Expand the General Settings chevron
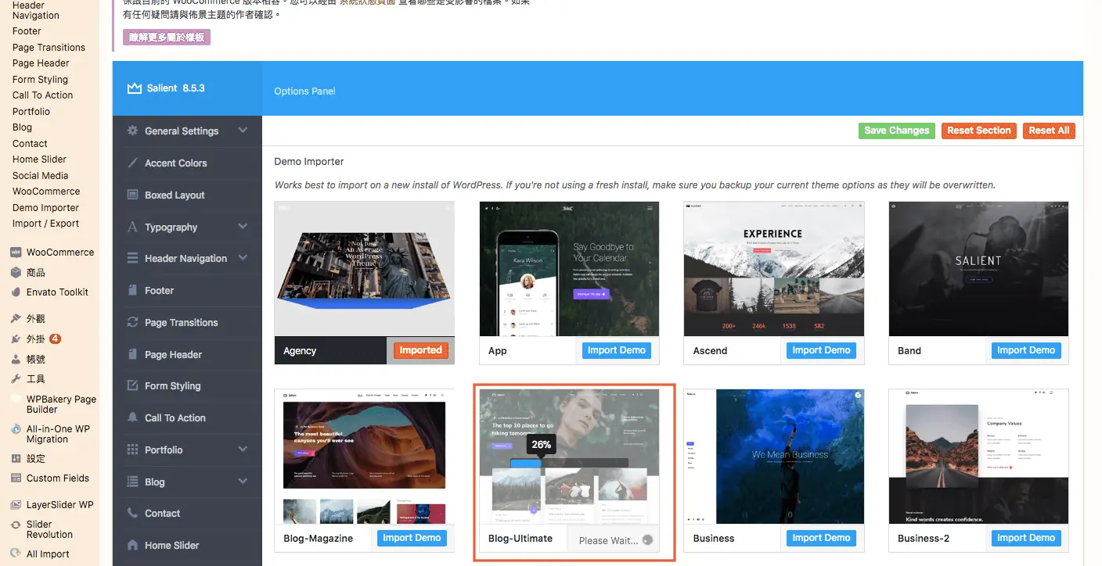This screenshot has width=1102, height=566. point(243,131)
